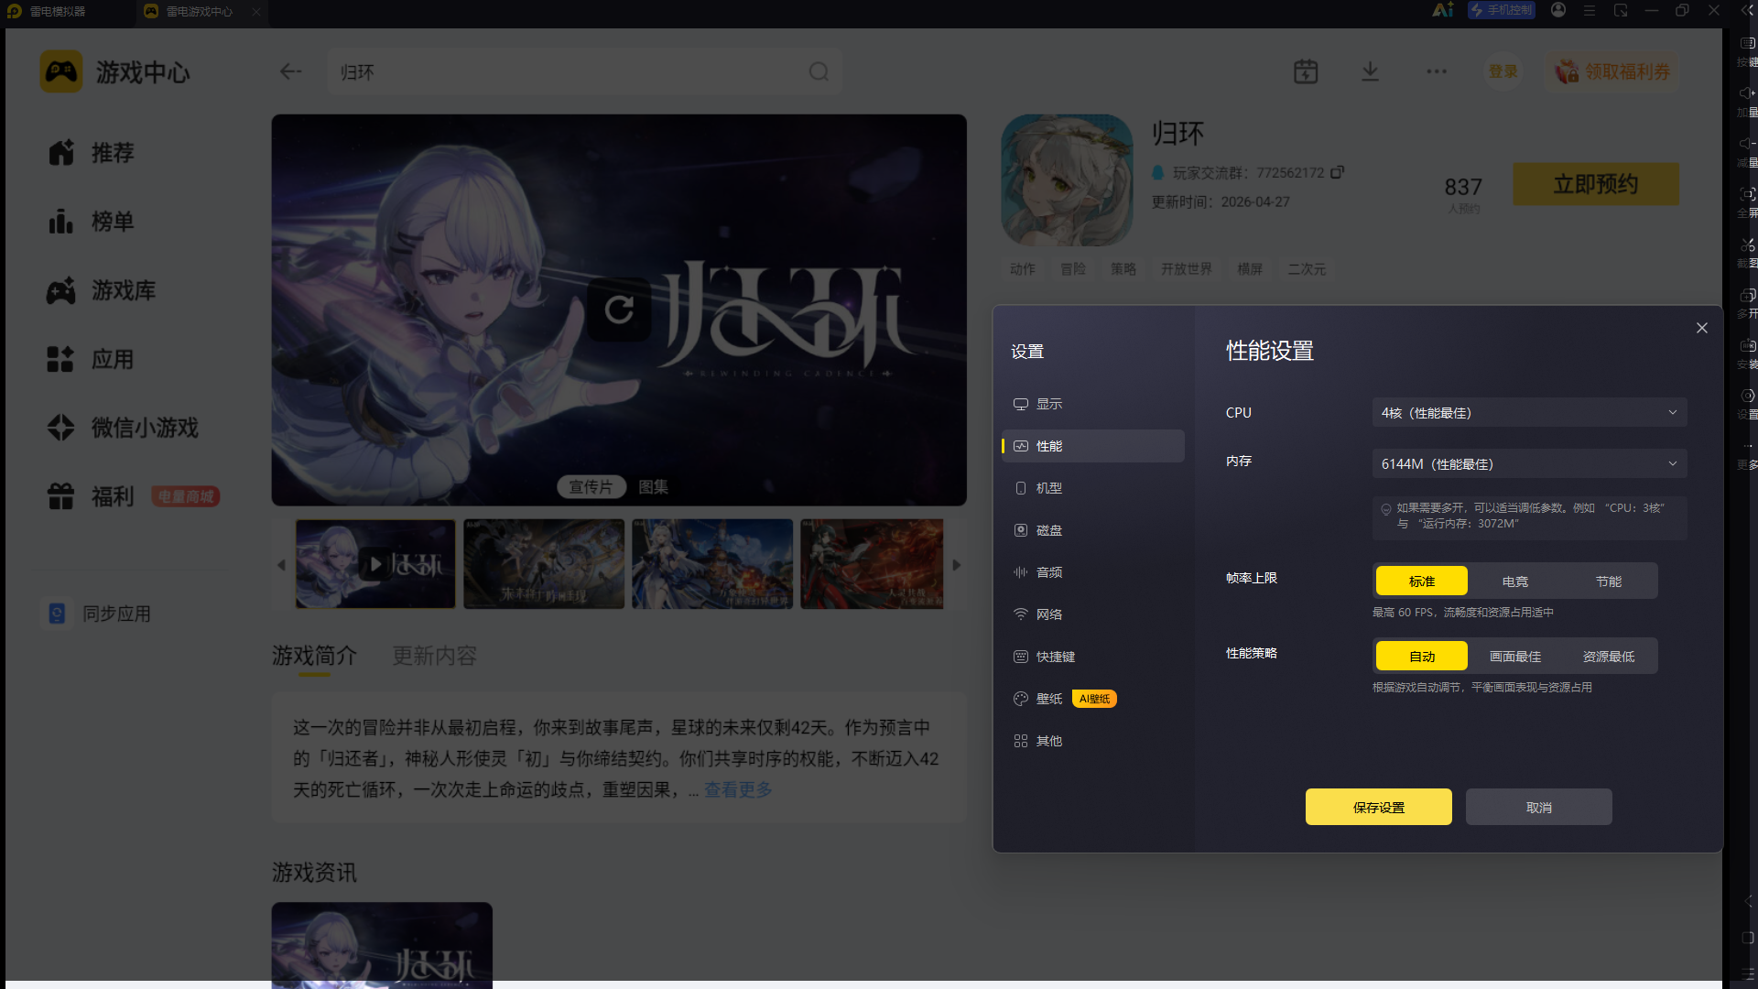Open the 内存 memory dropdown
The width and height of the screenshot is (1758, 989).
[1529, 464]
